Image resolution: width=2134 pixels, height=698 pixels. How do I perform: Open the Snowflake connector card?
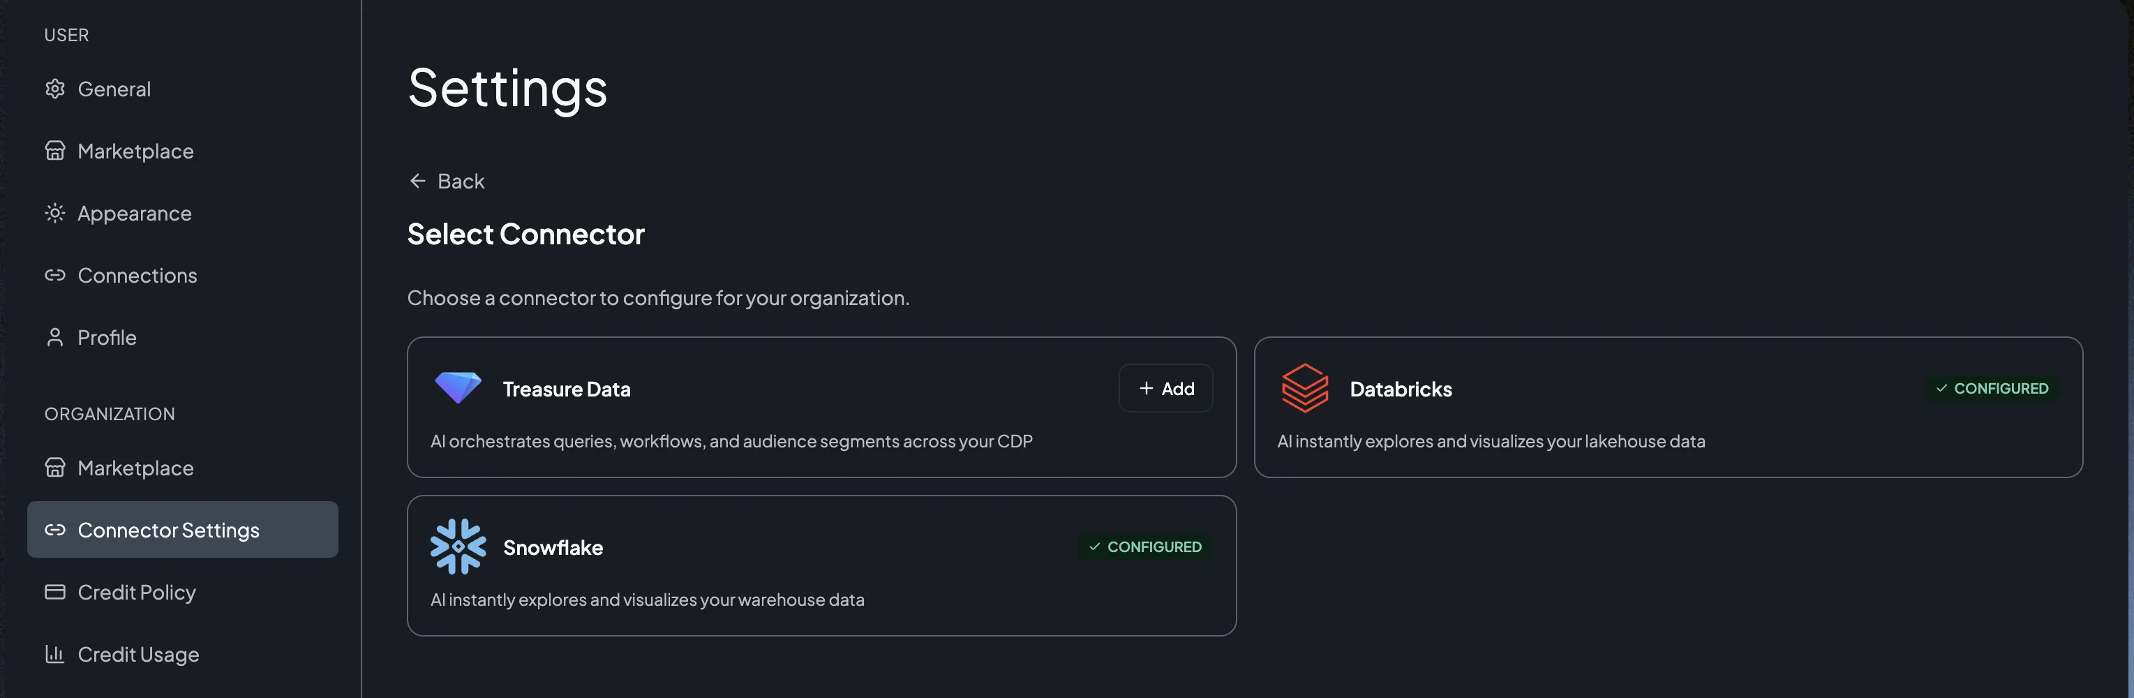click(x=821, y=565)
